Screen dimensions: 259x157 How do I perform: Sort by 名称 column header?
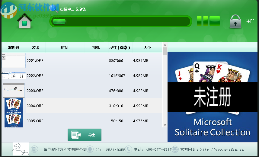pos(35,48)
